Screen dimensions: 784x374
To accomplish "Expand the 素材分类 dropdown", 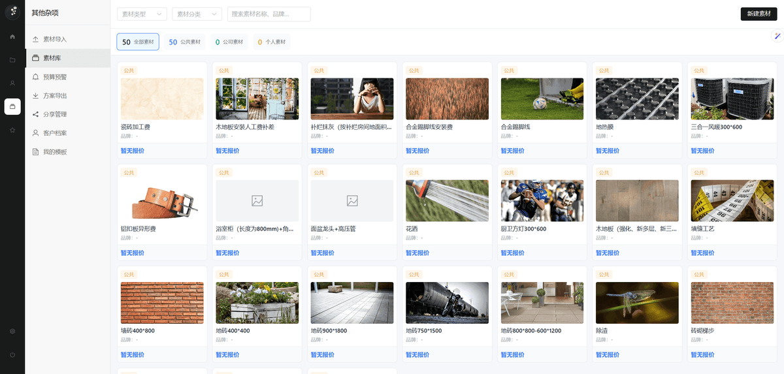I will tap(197, 14).
